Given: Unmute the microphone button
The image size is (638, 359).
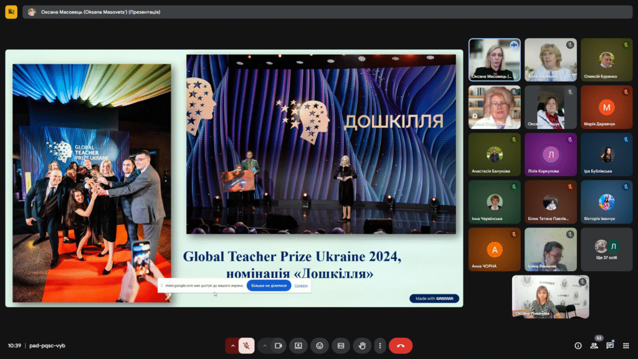Looking at the screenshot, I should [x=246, y=345].
